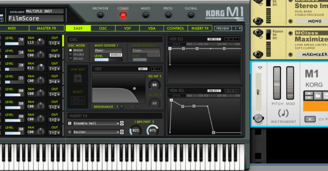The height and width of the screenshot is (171, 328).
Task: Click the D point in VDA EG graph
Action: [183, 106]
